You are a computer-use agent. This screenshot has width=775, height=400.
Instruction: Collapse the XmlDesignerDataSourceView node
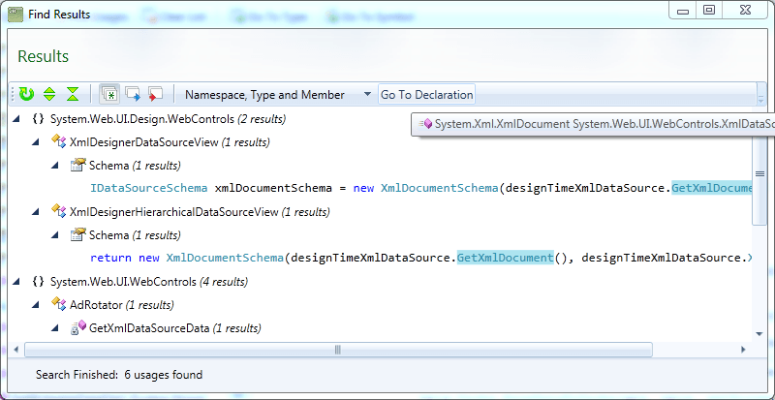tap(35, 142)
